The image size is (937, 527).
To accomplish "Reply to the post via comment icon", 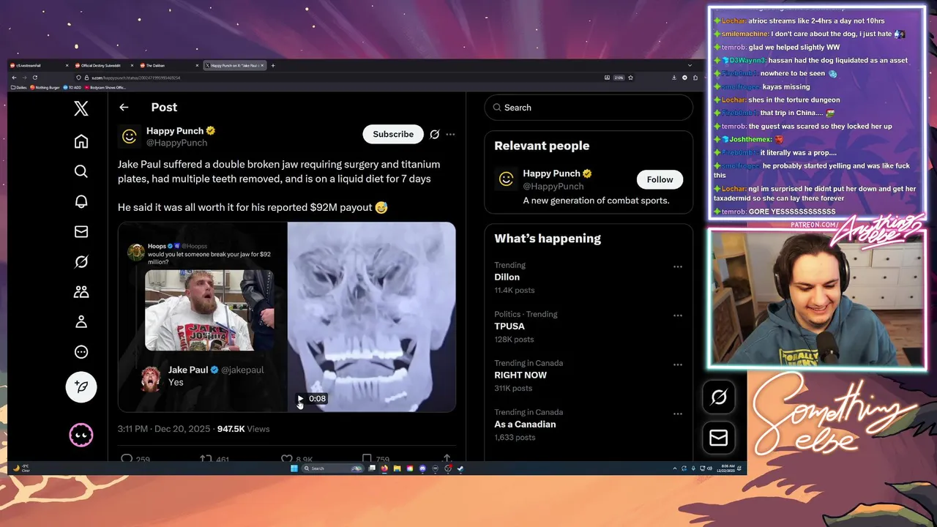I will pos(127,459).
